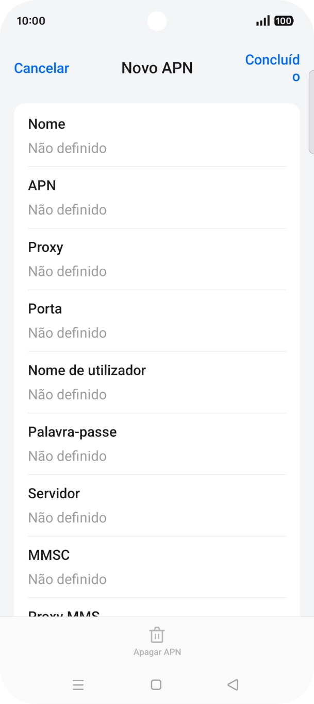Edit the Porta field

point(157,320)
